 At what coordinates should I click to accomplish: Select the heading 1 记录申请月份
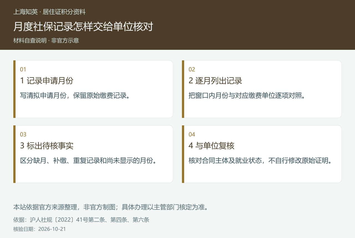(x=47, y=81)
